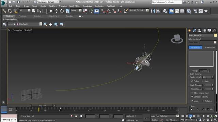Click the [Perspective] viewport label menu

pyautogui.click(x=17, y=30)
